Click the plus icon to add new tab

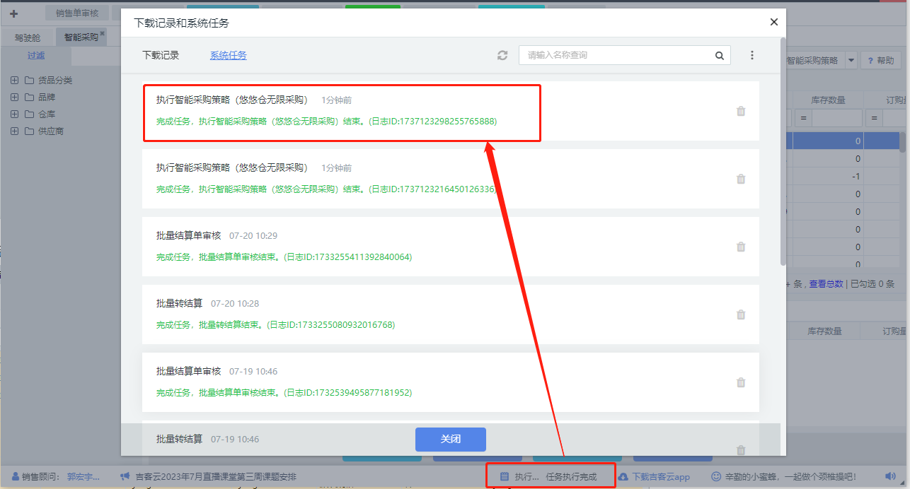[13, 13]
